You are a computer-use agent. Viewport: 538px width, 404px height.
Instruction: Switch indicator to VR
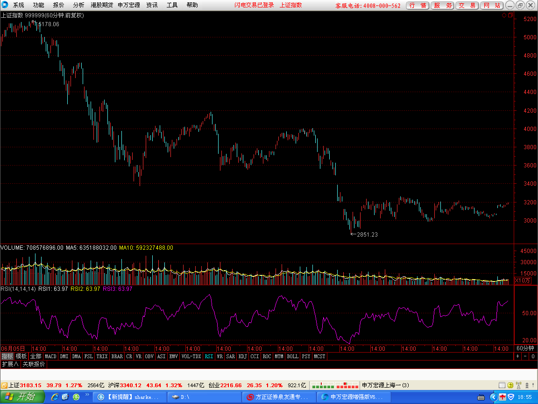point(139,356)
